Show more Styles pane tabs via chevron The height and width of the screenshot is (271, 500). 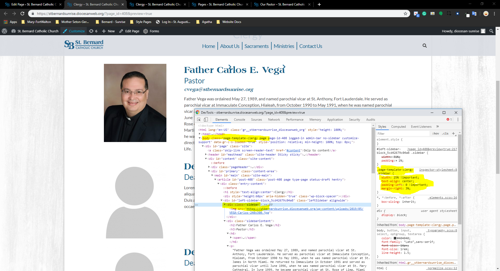[x=438, y=127]
